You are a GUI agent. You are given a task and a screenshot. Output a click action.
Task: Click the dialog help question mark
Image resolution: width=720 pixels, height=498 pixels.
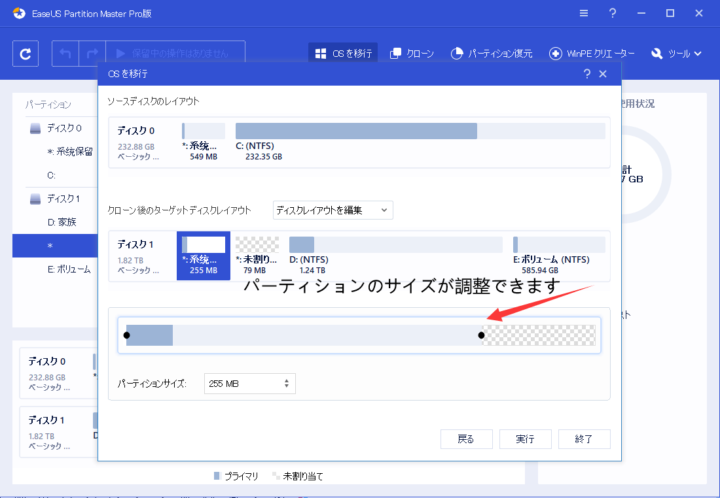pyautogui.click(x=587, y=74)
